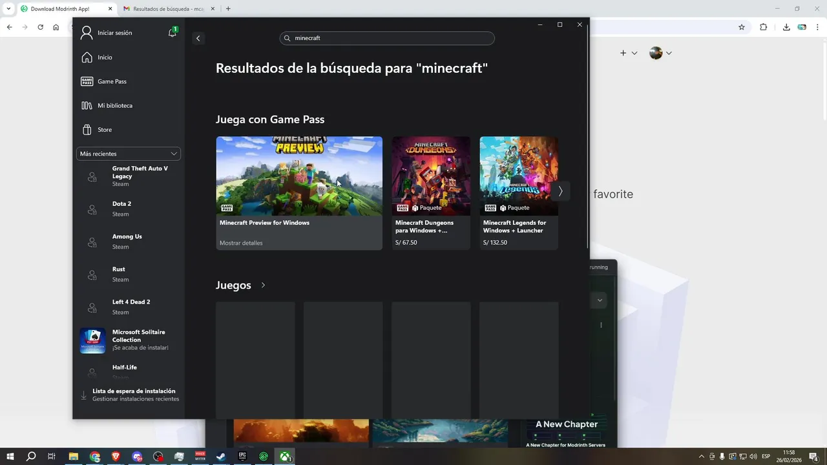Image resolution: width=827 pixels, height=465 pixels.
Task: Show hidden system tray icons
Action: (702, 457)
